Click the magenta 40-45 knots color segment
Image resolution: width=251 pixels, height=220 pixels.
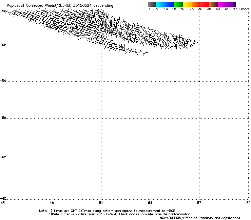click(x=223, y=4)
